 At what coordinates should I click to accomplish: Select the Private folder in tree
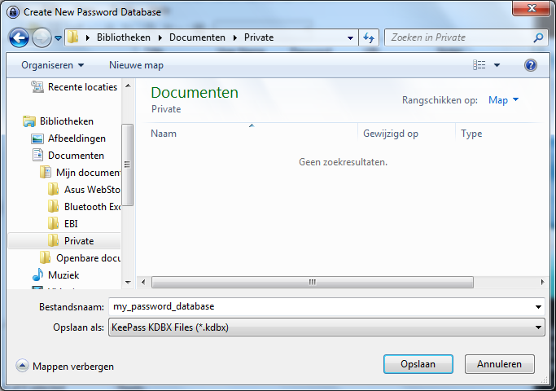[x=78, y=241]
